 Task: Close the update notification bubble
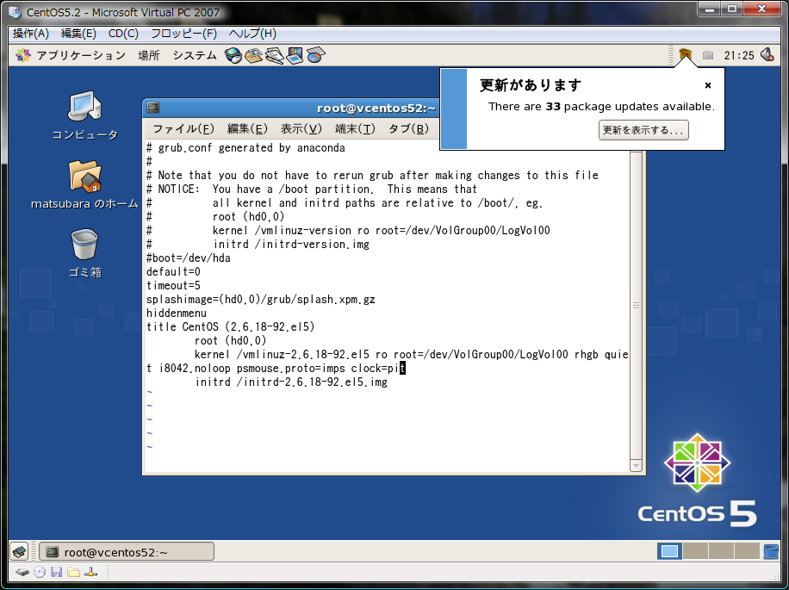coord(707,85)
